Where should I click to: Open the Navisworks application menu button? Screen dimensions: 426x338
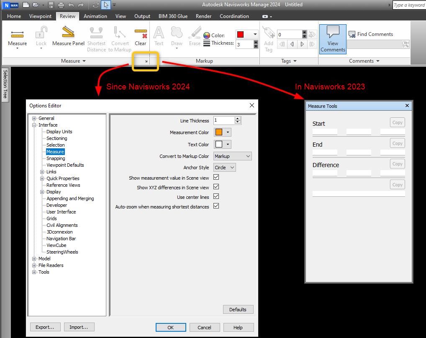click(x=10, y=5)
